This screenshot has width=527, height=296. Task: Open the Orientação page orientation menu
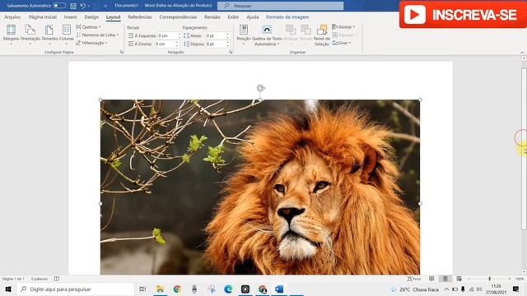pos(30,35)
